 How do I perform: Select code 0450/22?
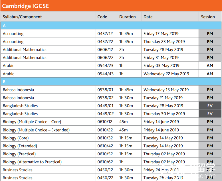(105, 178)
